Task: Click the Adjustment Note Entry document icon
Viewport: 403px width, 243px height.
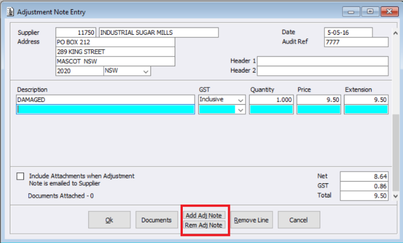Action: point(9,11)
